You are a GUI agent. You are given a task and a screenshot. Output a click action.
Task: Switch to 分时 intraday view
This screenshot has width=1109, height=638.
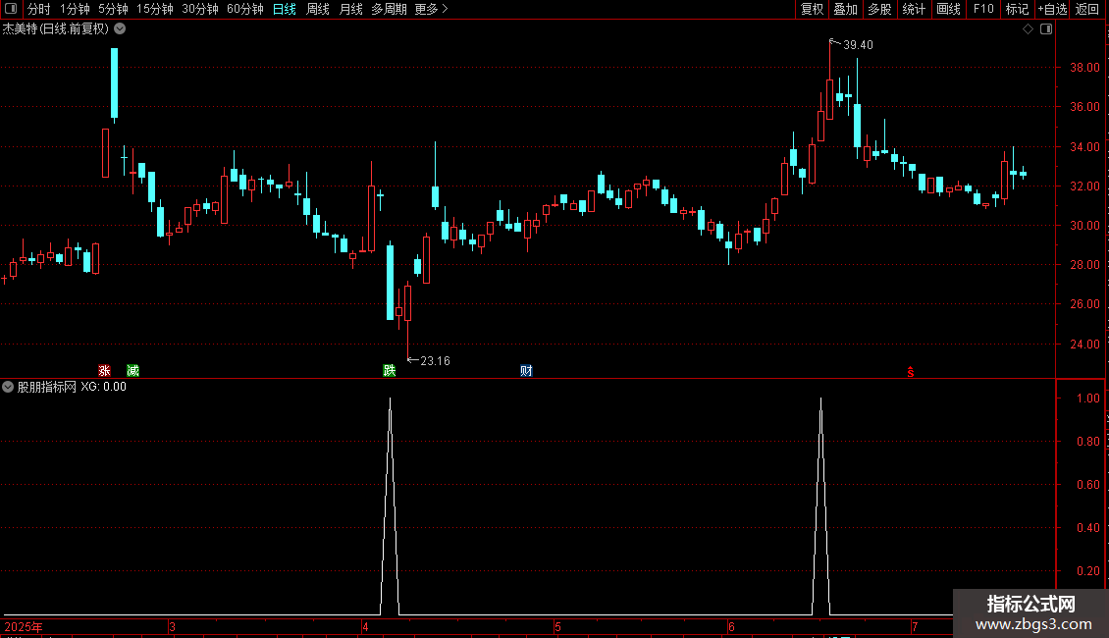tap(39, 9)
